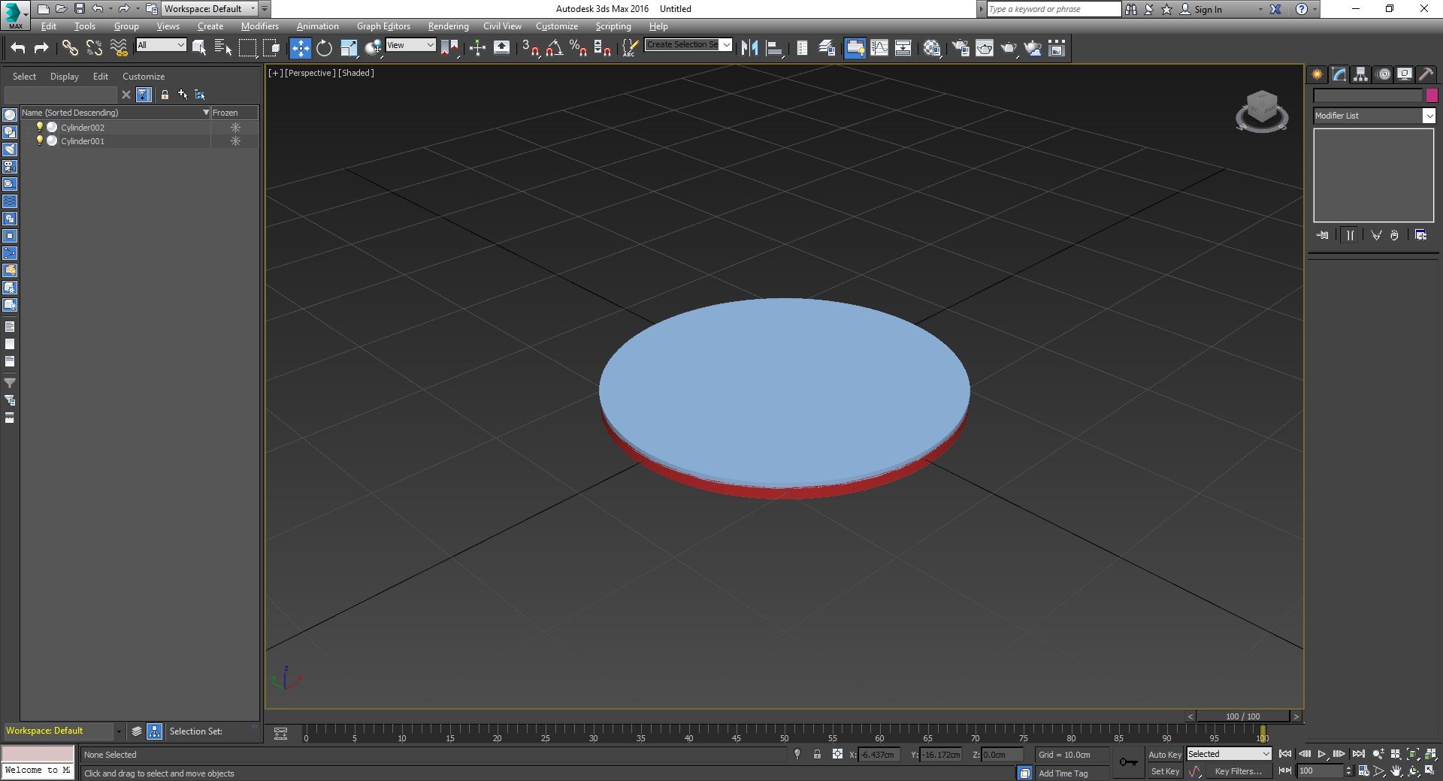The height and width of the screenshot is (781, 1443).
Task: Toggle Selection Lock in status bar
Action: pyautogui.click(x=817, y=754)
